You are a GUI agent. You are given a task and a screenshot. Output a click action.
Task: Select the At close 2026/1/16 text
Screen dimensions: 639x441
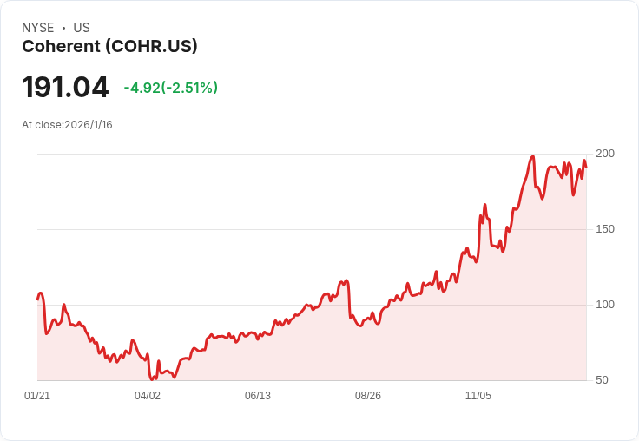(x=67, y=125)
